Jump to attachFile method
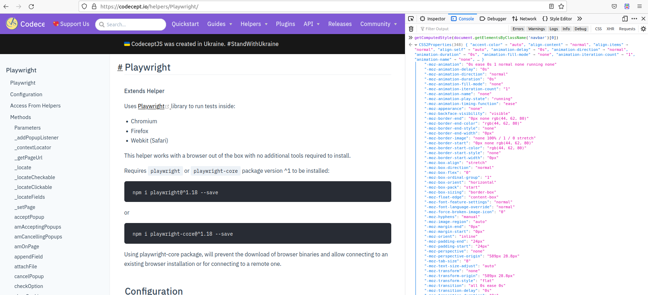Screen dimensions: 648x295 (26, 267)
